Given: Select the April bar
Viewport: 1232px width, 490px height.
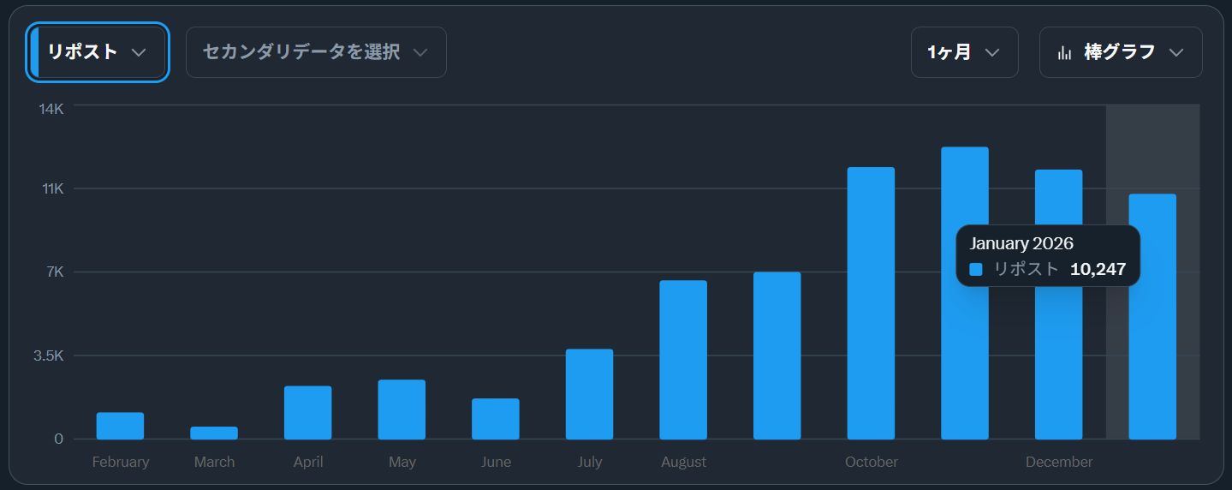Looking at the screenshot, I should click(x=308, y=413).
